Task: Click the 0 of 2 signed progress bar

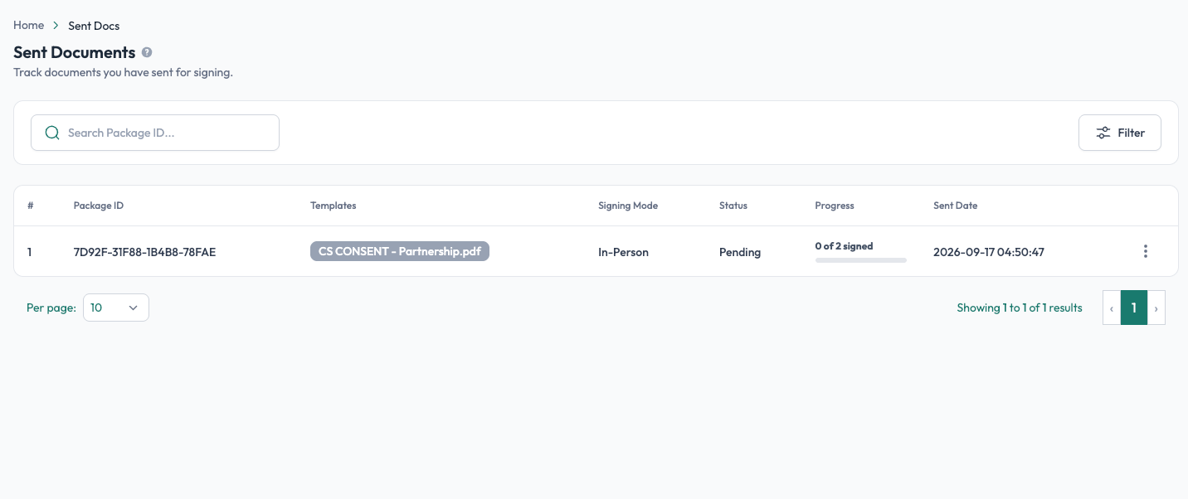Action: point(861,260)
